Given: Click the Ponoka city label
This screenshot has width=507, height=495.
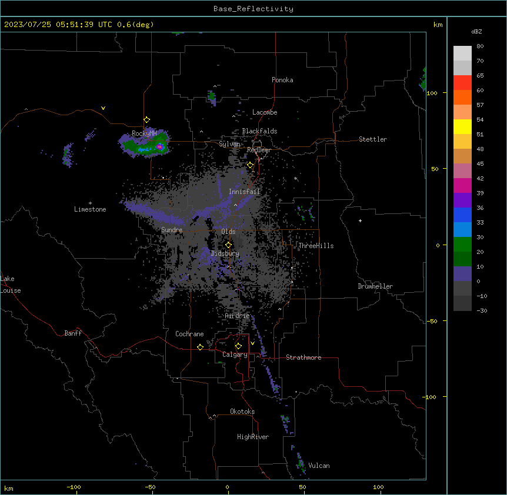Looking at the screenshot, I should 282,80.
